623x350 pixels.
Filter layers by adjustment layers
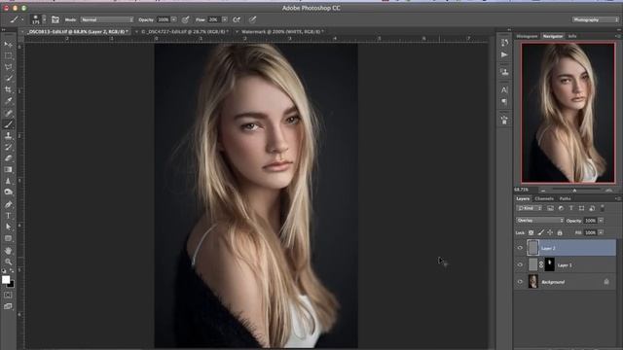tap(561, 208)
